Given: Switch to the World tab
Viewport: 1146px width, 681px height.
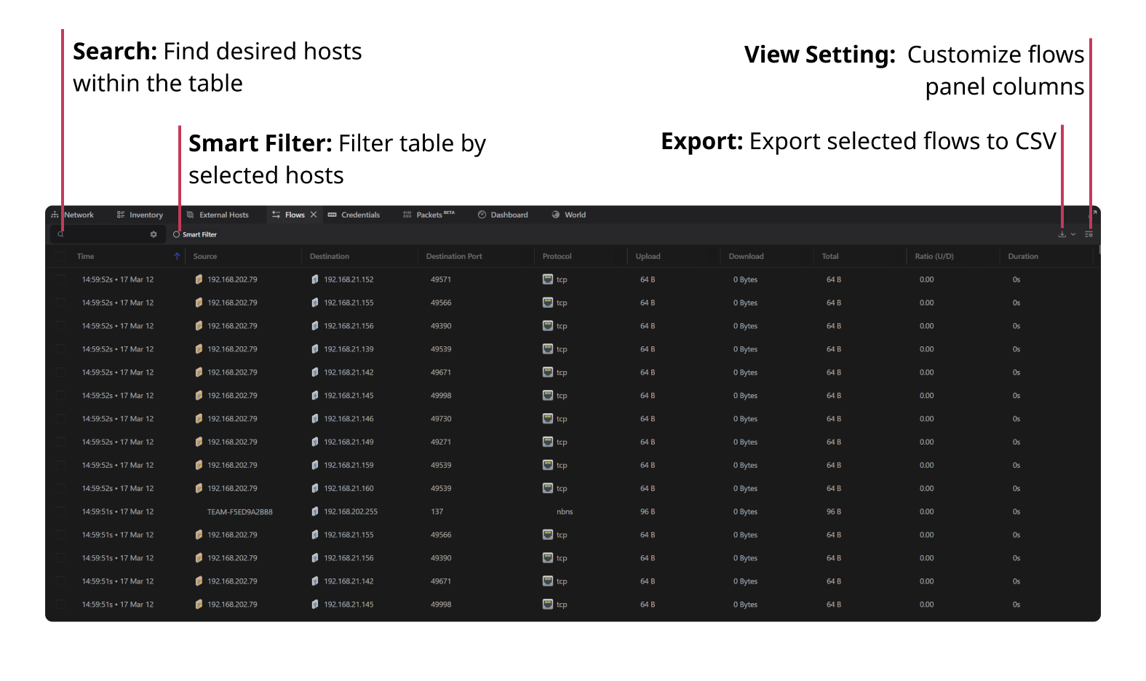Looking at the screenshot, I should [x=569, y=215].
